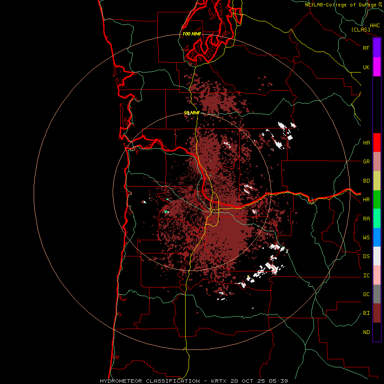This screenshot has height=384, width=384.
Task: Click the RA light green legend swatch
Action: (377, 218)
